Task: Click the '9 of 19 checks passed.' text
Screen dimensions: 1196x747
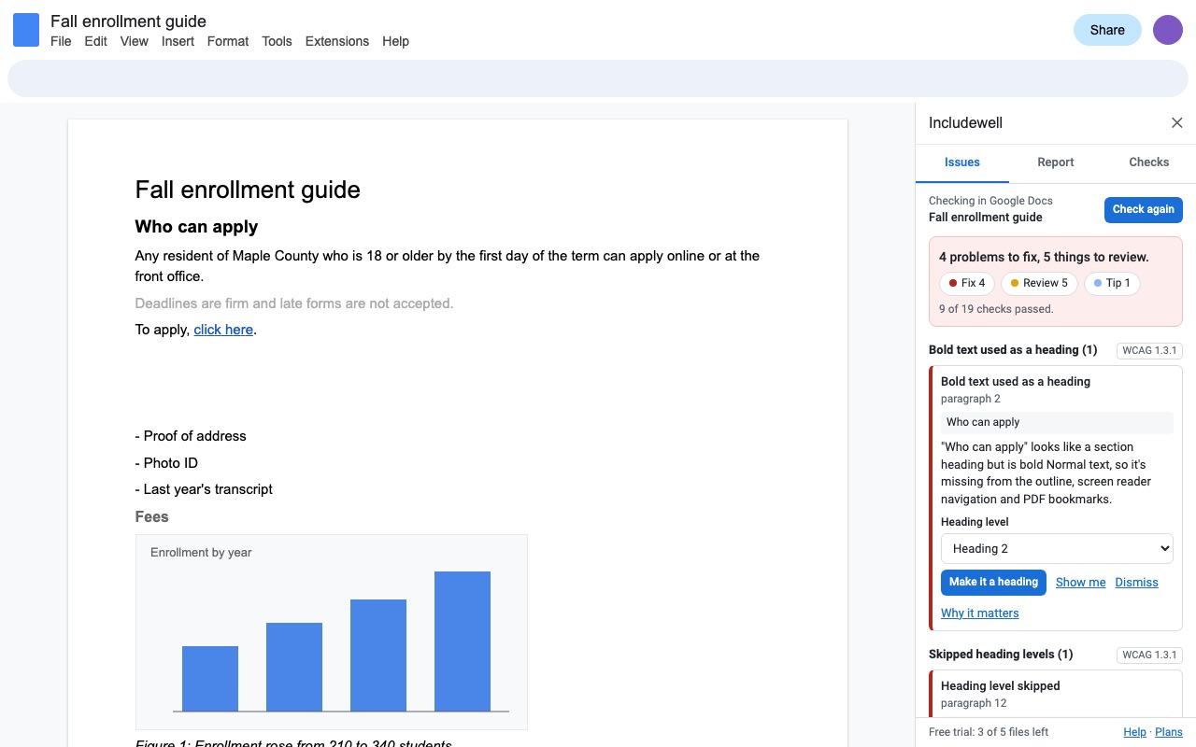Action: tap(996, 309)
